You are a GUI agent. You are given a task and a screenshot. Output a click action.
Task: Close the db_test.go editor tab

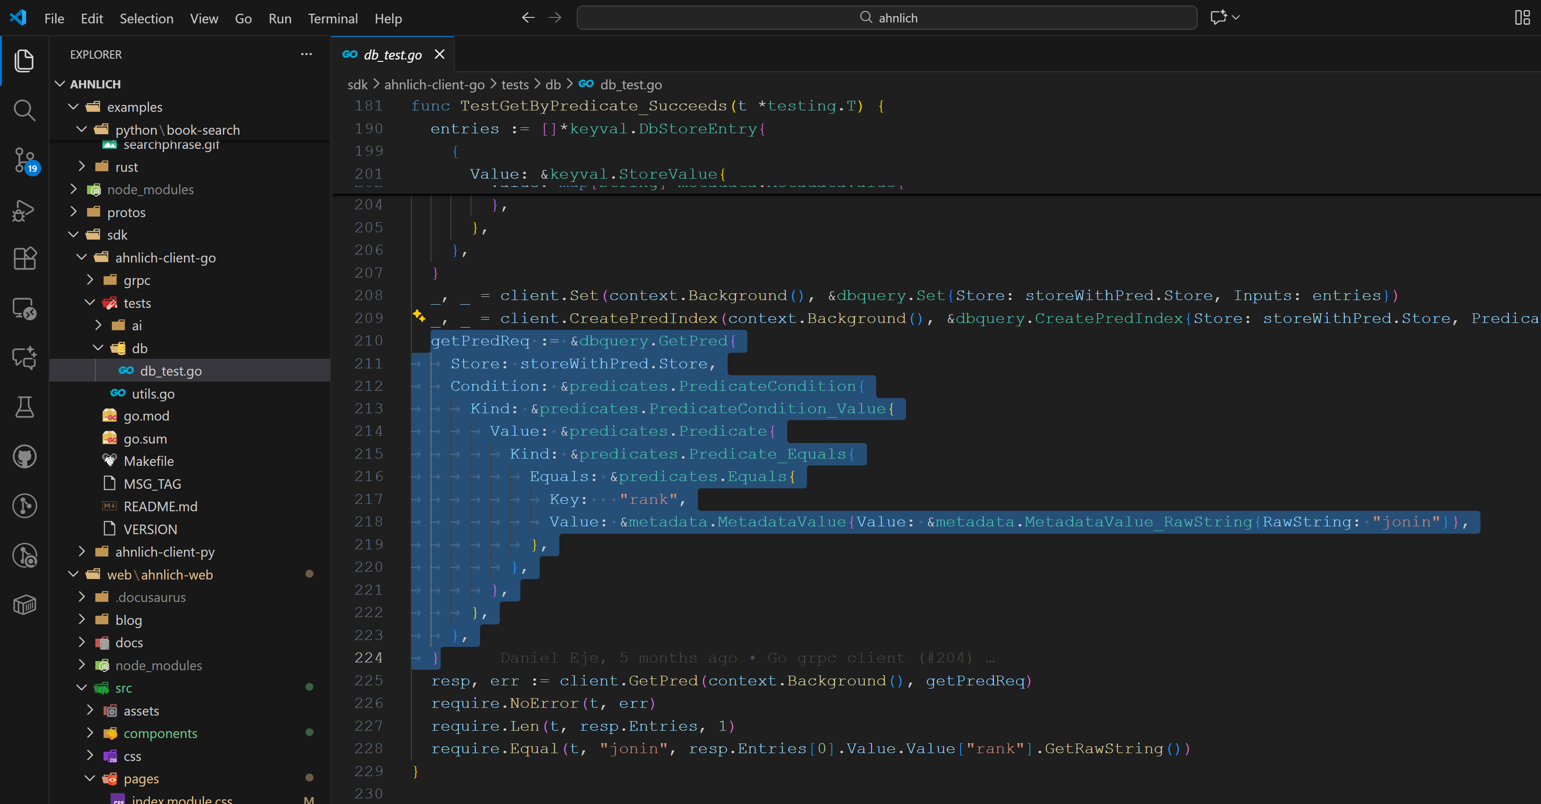[x=440, y=55]
